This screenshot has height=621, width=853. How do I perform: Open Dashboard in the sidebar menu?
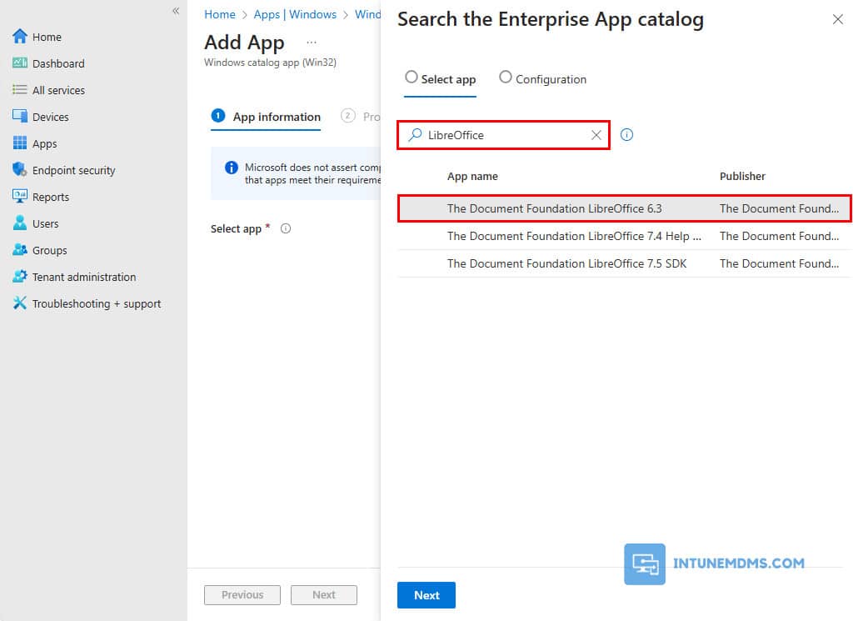coord(58,63)
